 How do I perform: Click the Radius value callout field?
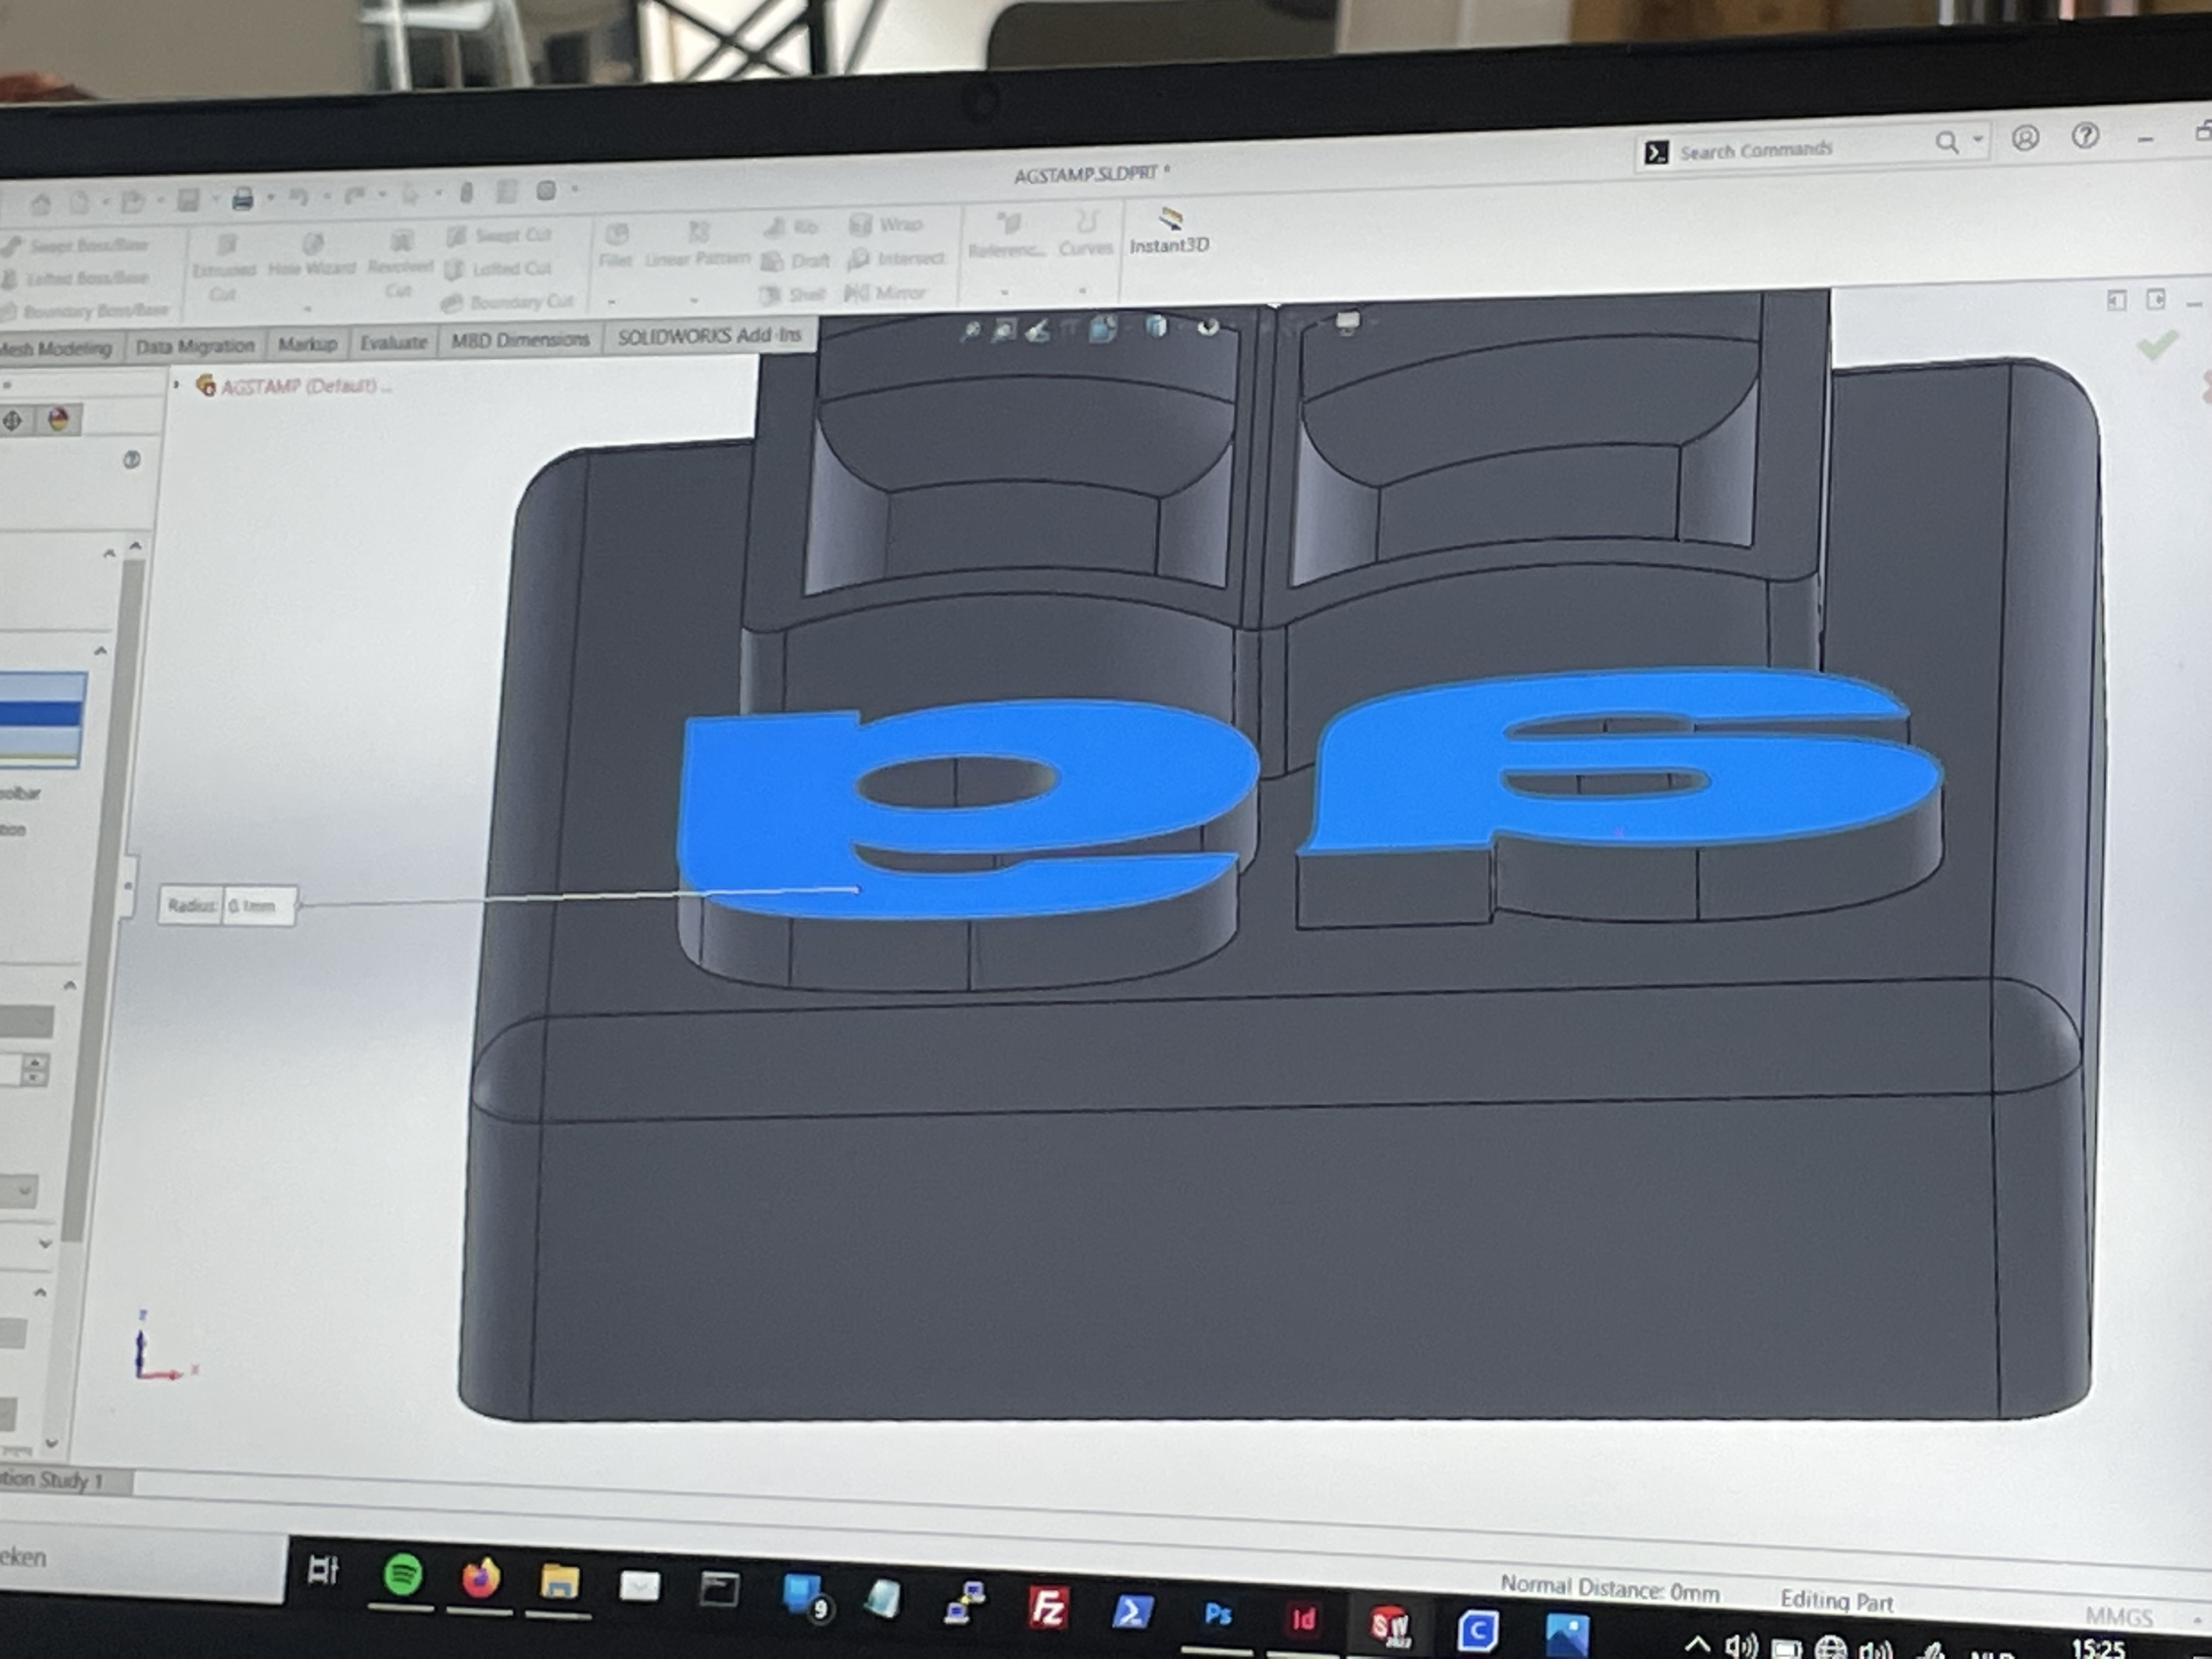tap(257, 906)
